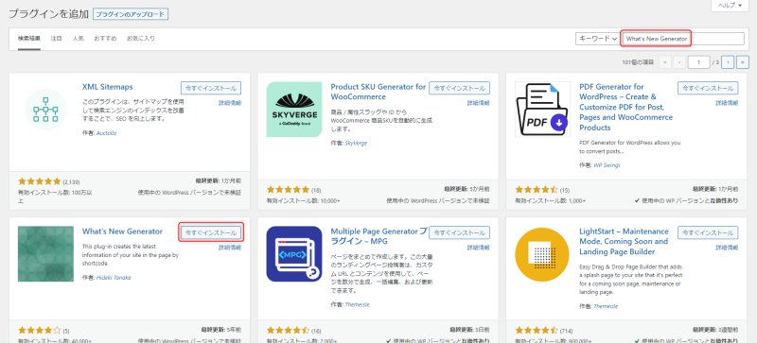Open PDF Generator for WordPress title link
The image size is (757, 343).
(626, 107)
